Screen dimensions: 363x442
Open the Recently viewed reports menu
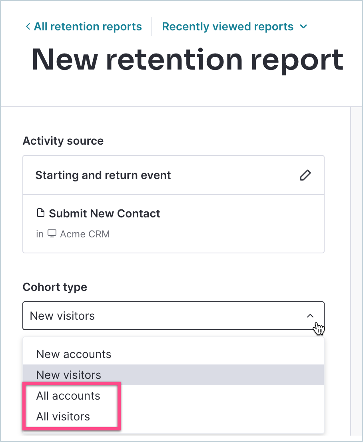click(x=227, y=26)
